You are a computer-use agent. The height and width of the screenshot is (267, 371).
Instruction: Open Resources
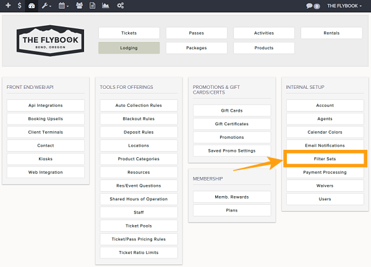(139, 173)
